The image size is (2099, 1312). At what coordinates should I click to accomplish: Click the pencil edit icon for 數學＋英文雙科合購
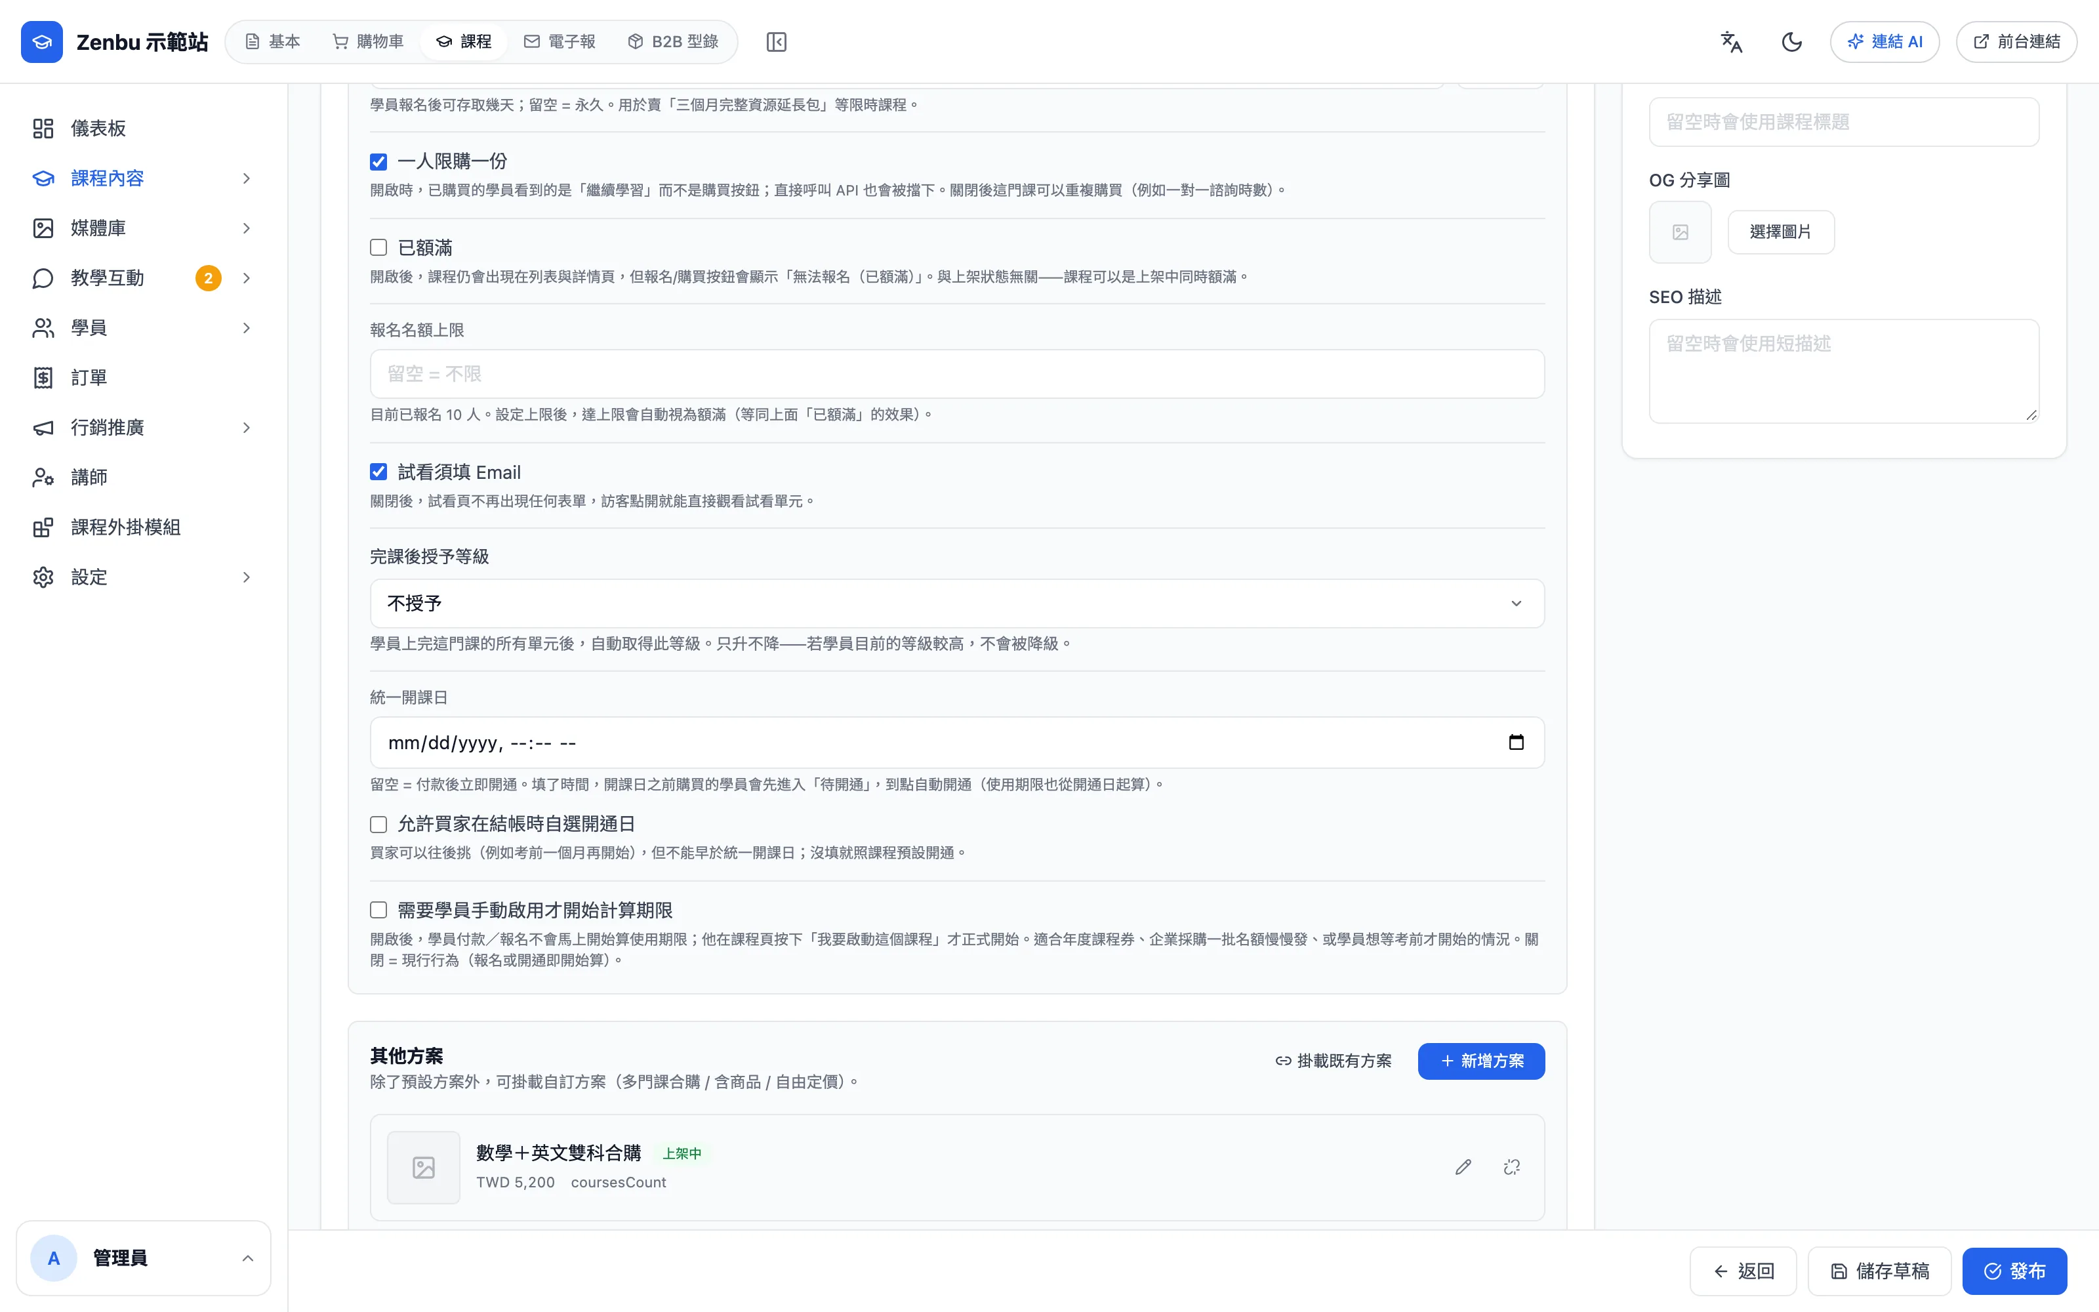click(x=1463, y=1167)
